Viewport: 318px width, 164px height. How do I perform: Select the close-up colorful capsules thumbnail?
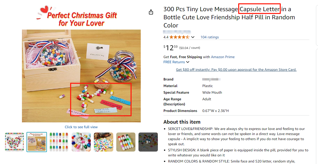pyautogui.click(x=81, y=142)
